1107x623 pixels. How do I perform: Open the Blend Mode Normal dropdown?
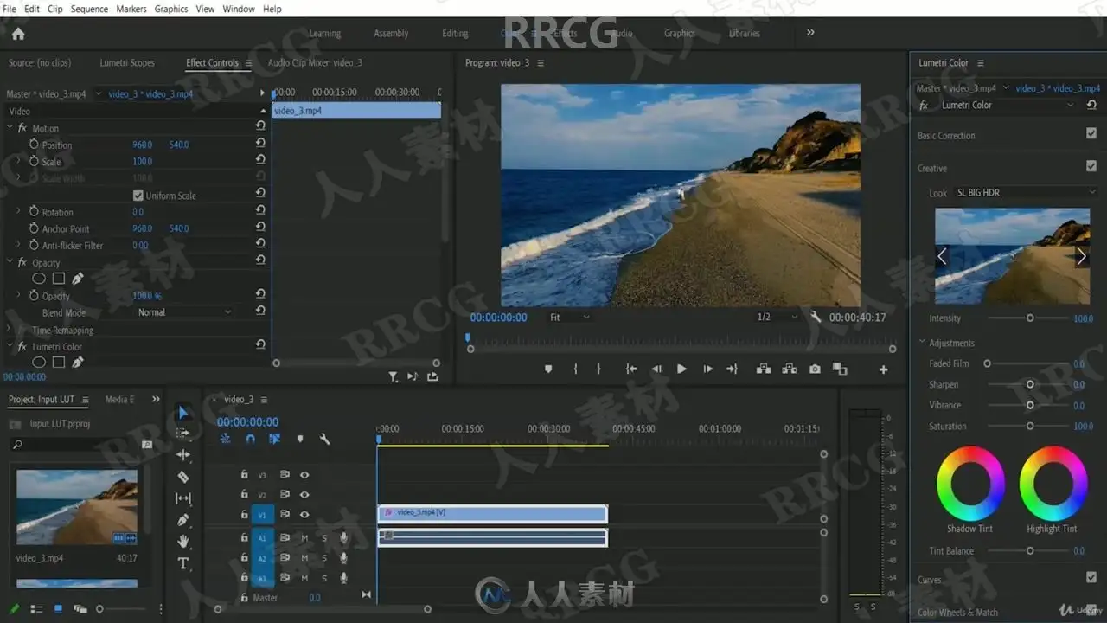pos(184,312)
